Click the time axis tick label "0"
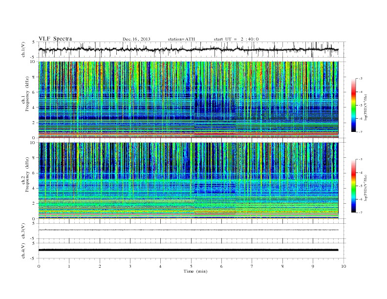Image resolution: width=387 pixels, height=299 pixels. 39,266
